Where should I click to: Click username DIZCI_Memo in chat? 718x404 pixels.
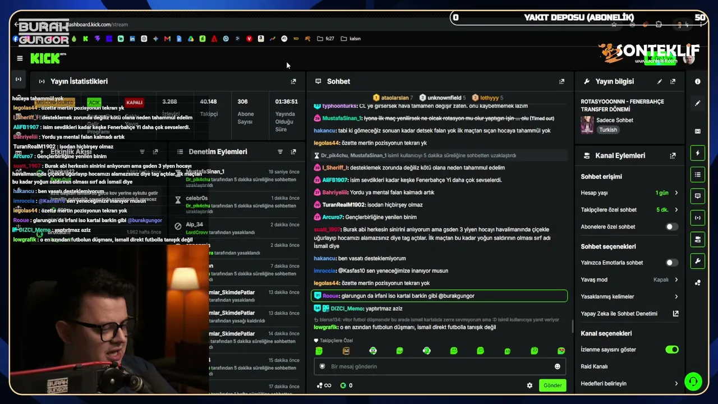point(347,308)
